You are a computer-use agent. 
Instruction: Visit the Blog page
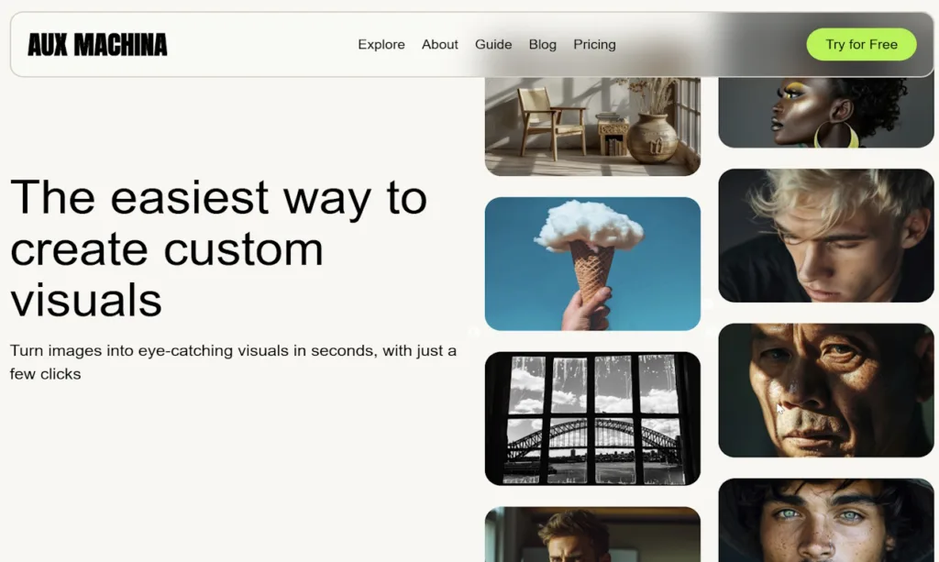pyautogui.click(x=542, y=44)
